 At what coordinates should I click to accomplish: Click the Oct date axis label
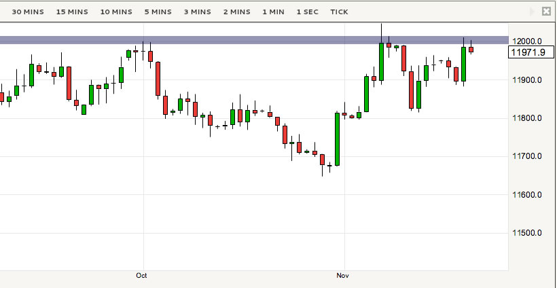point(141,276)
